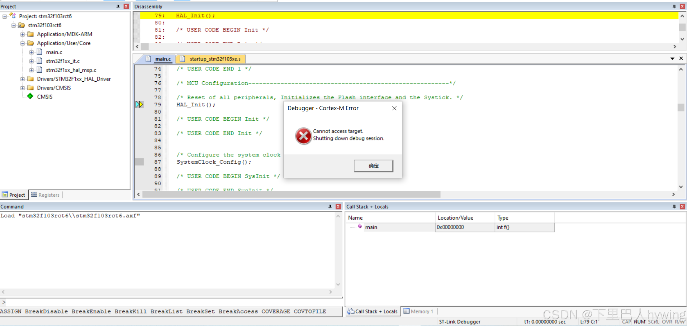Image resolution: width=687 pixels, height=326 pixels.
Task: Collapse the Project: stm32f103rct6 root node
Action: click(x=5, y=16)
